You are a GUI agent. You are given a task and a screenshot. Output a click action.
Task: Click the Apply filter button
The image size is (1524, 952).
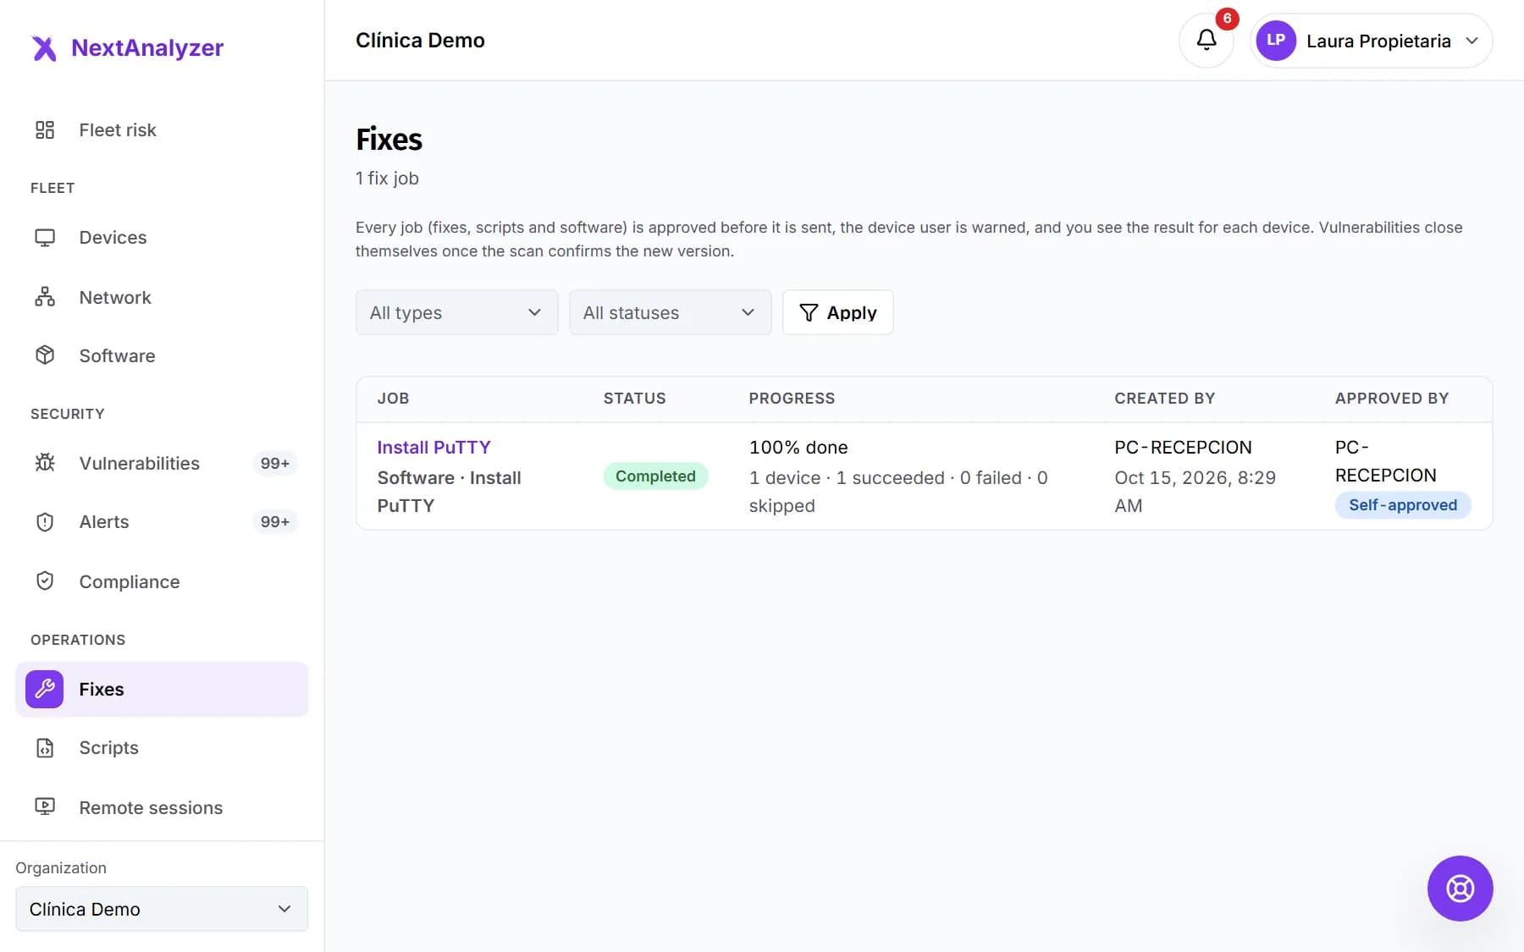click(837, 312)
